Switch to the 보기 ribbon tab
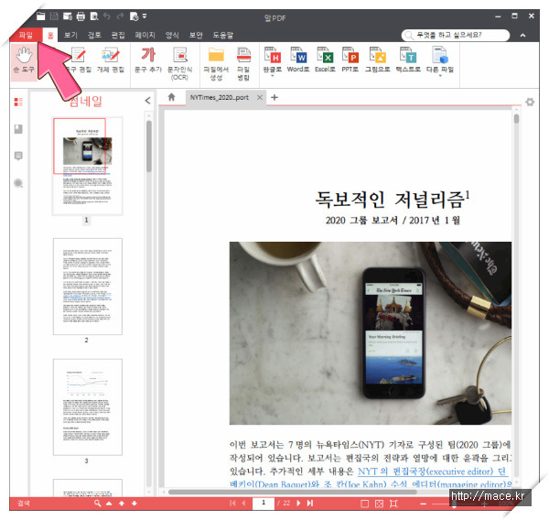The height and width of the screenshot is (520, 549). pos(70,35)
